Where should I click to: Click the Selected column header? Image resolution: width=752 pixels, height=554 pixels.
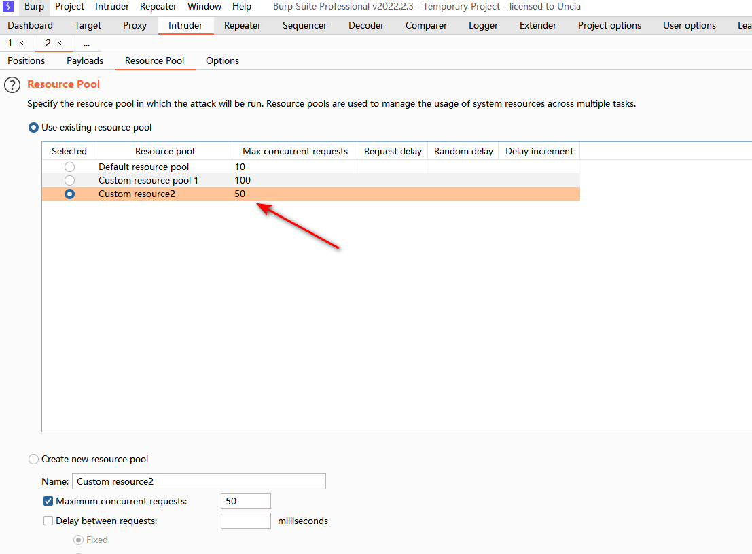[69, 151]
